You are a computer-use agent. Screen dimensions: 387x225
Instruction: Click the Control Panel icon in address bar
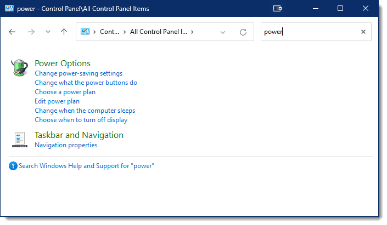pos(85,32)
